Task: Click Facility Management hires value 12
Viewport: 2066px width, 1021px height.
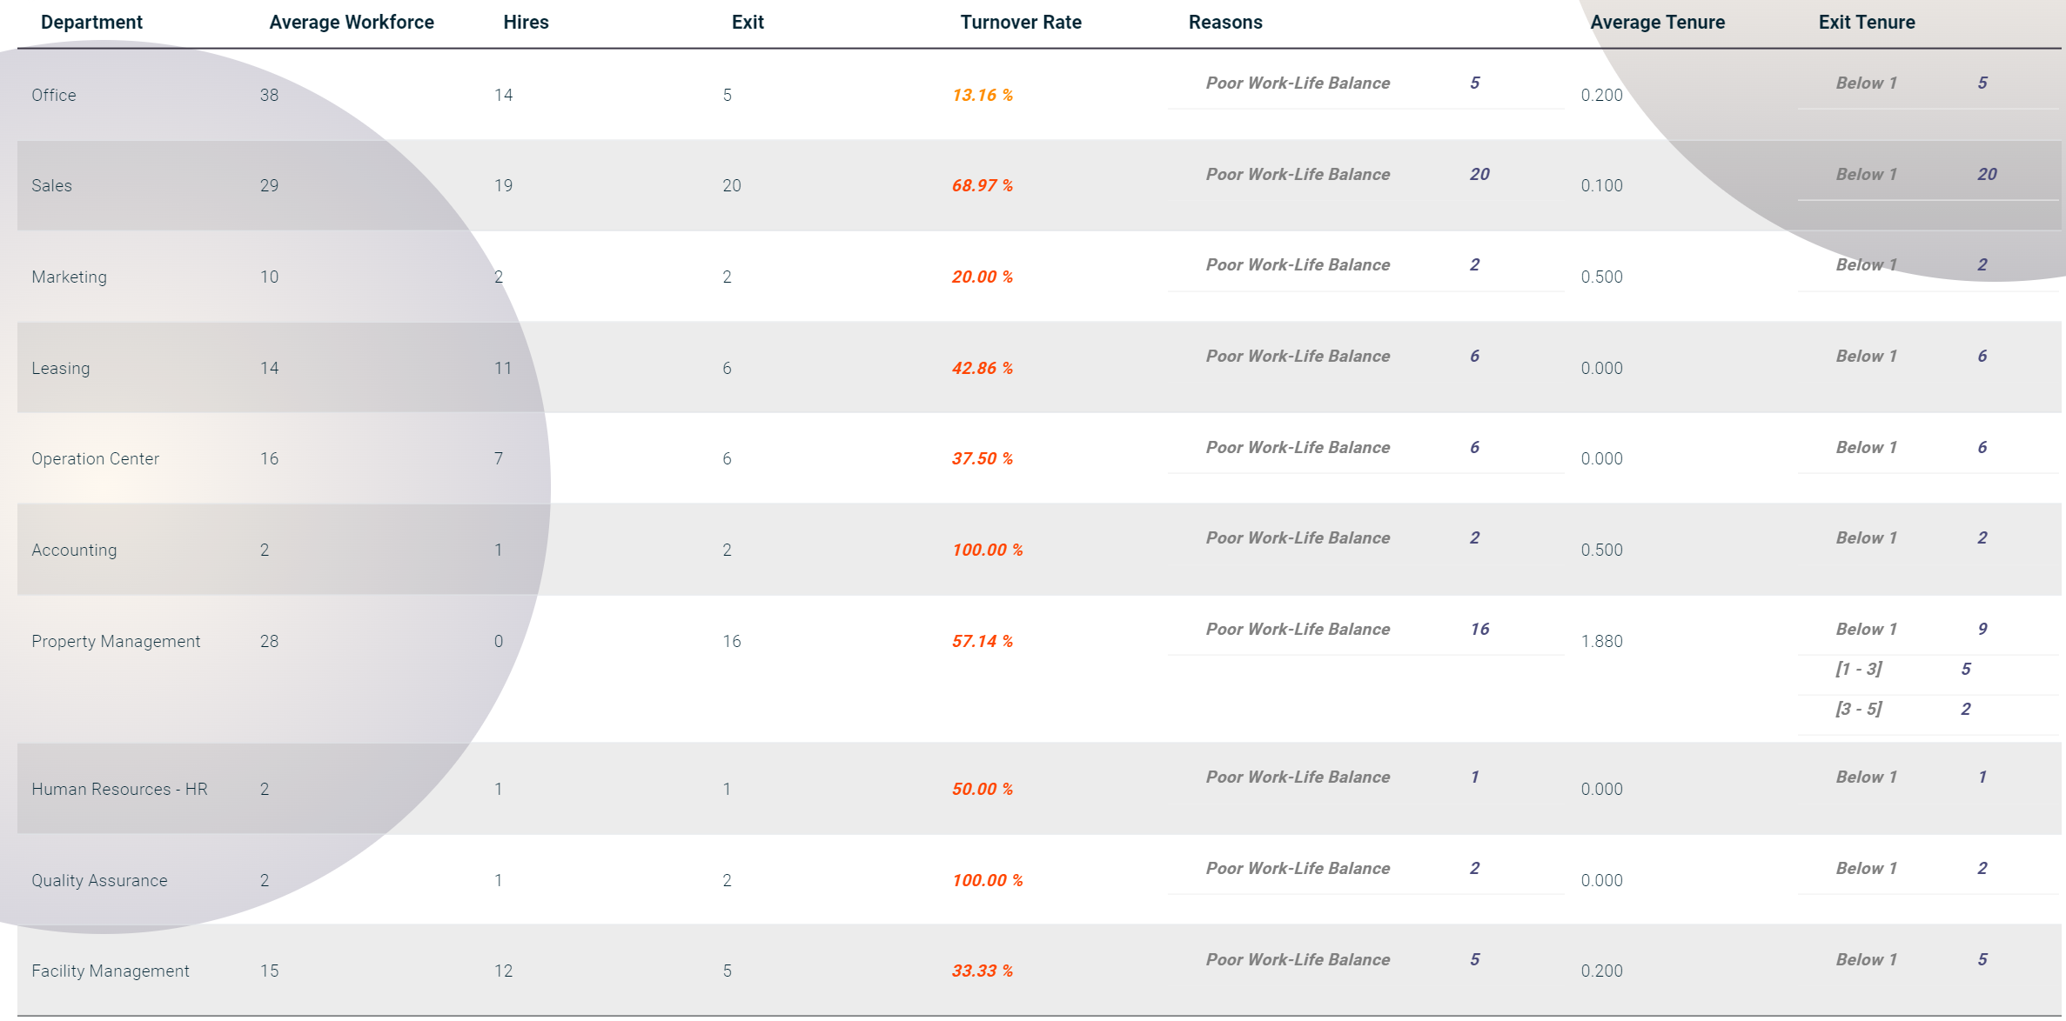Action: pos(503,971)
